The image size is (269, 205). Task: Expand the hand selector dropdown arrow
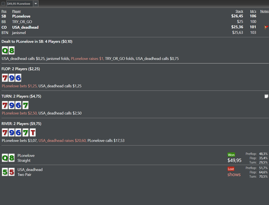[36, 3]
